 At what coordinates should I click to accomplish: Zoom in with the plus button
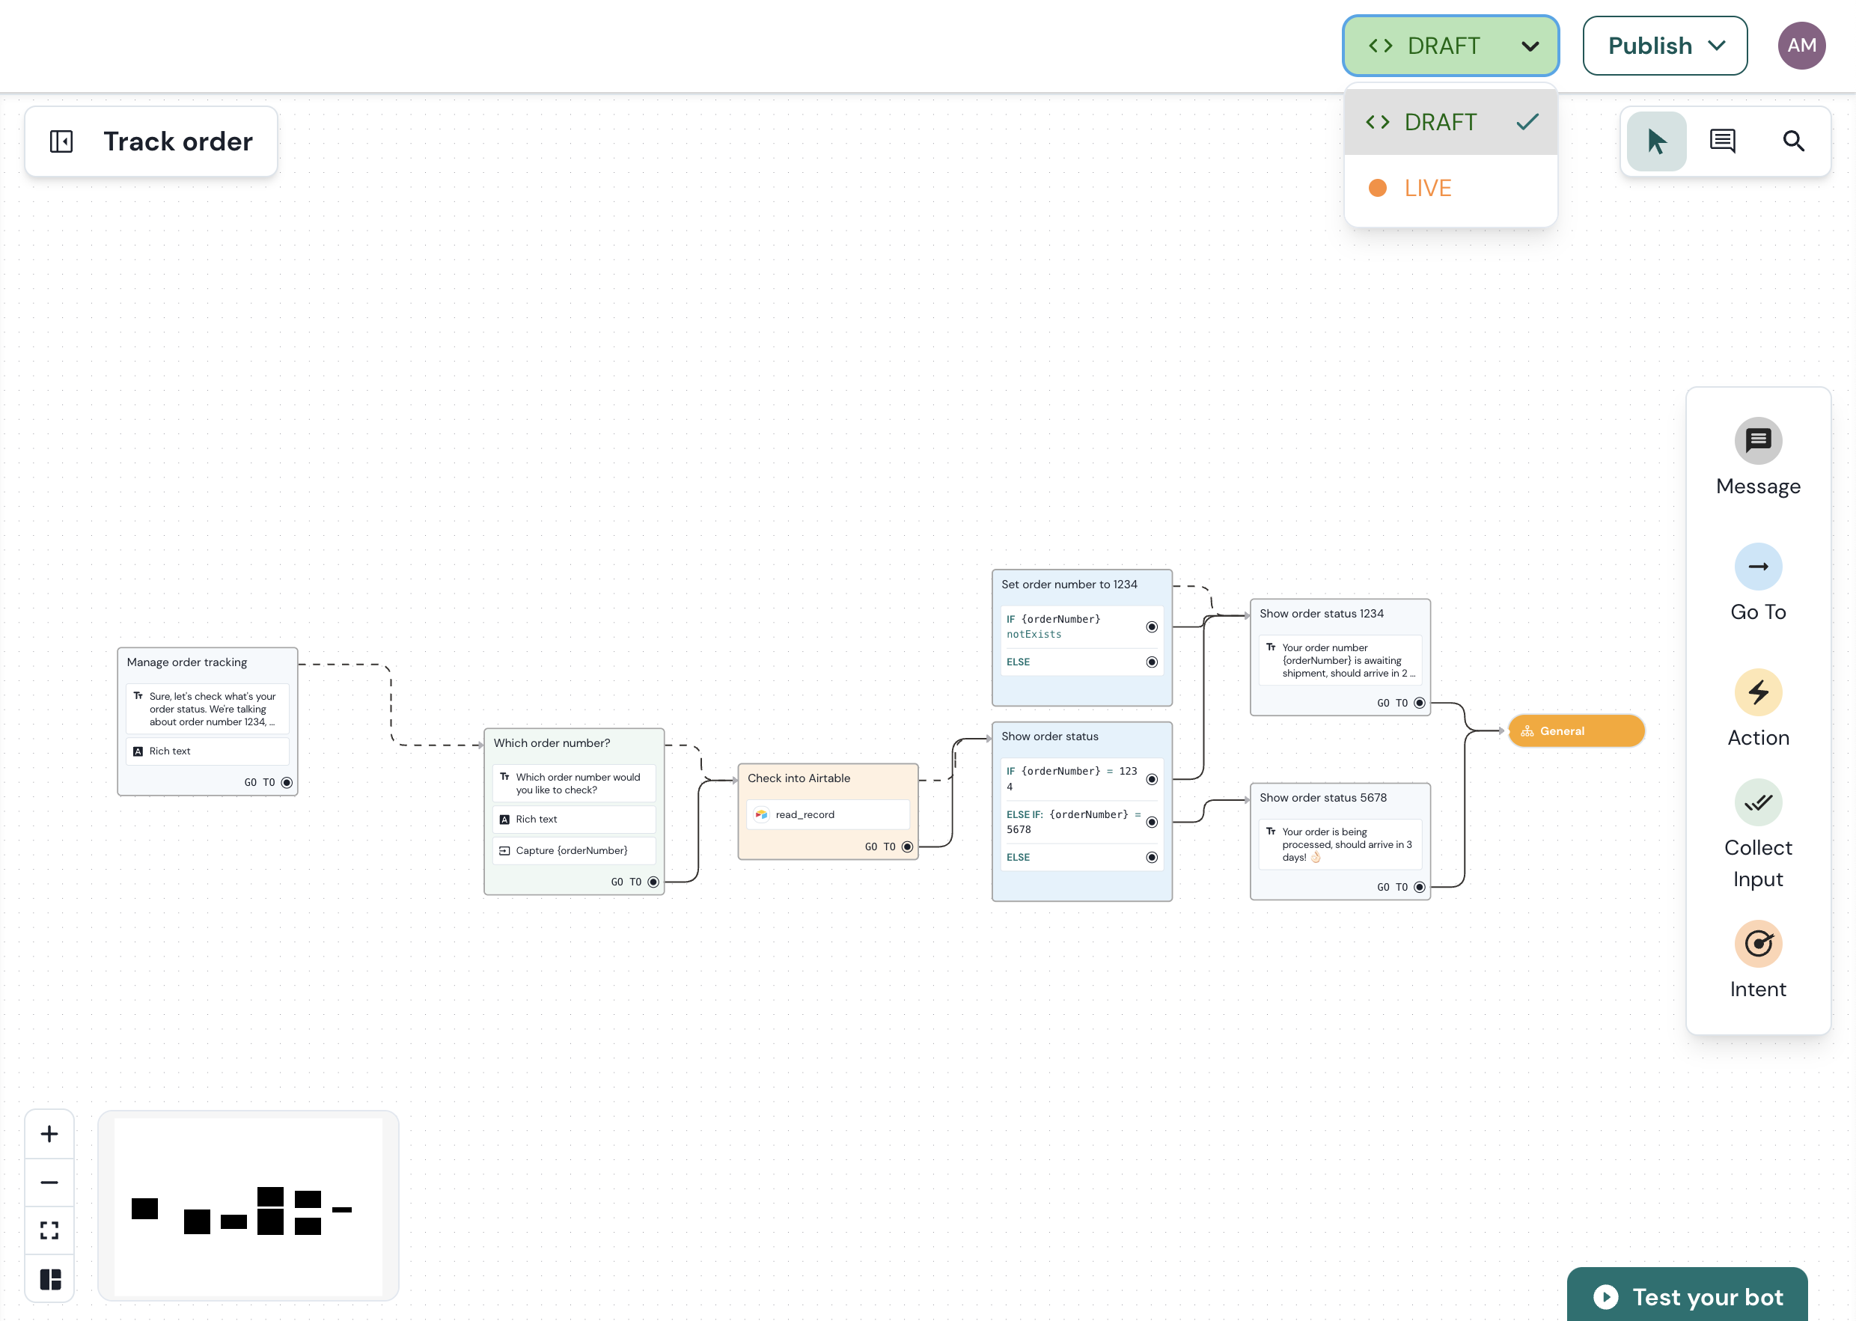49,1134
